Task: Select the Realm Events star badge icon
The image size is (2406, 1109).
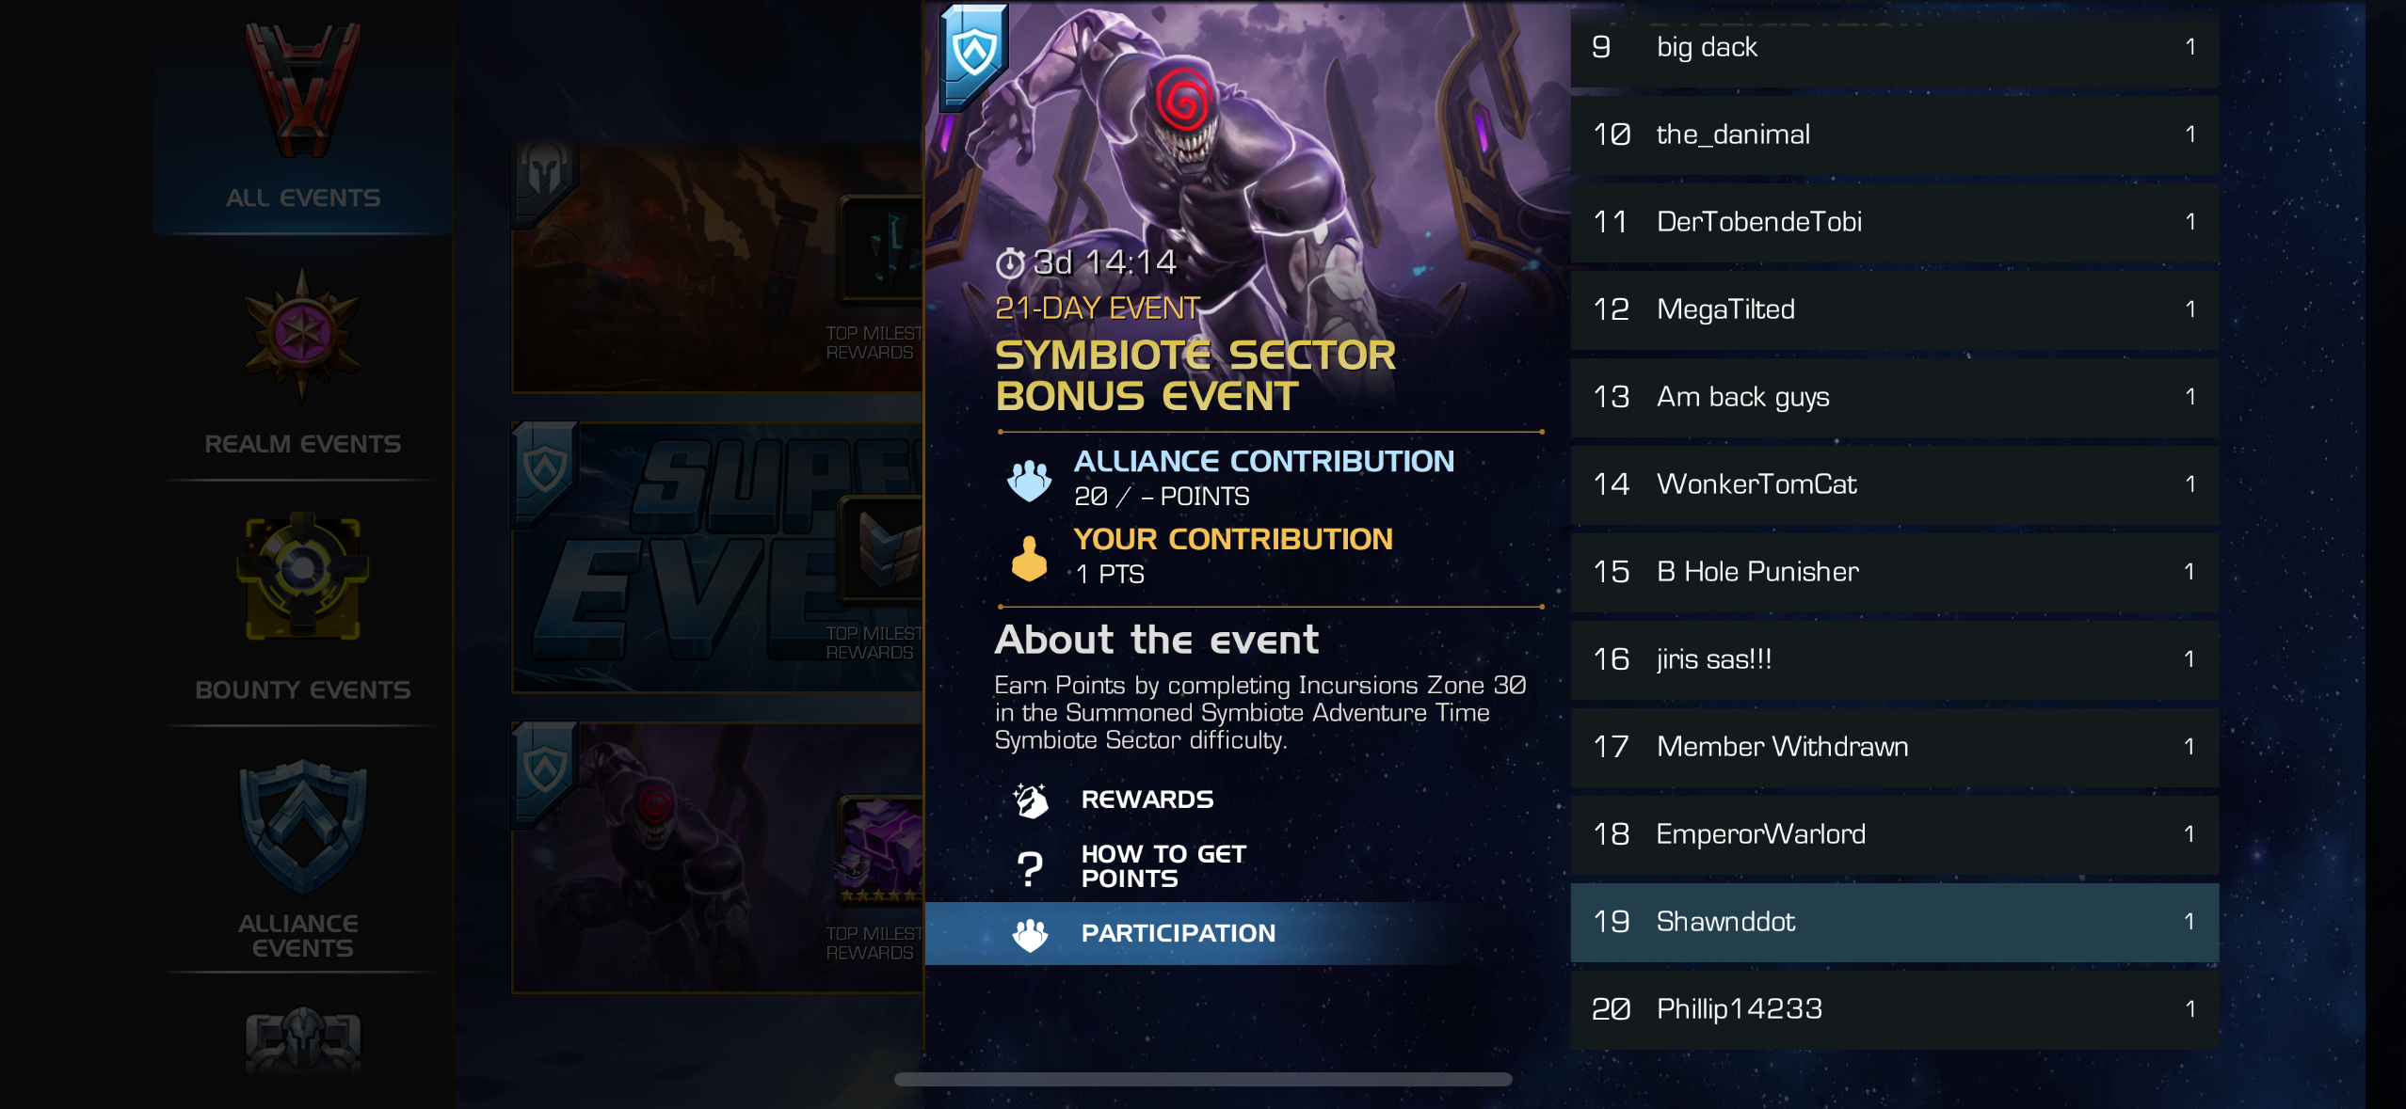Action: coord(302,334)
